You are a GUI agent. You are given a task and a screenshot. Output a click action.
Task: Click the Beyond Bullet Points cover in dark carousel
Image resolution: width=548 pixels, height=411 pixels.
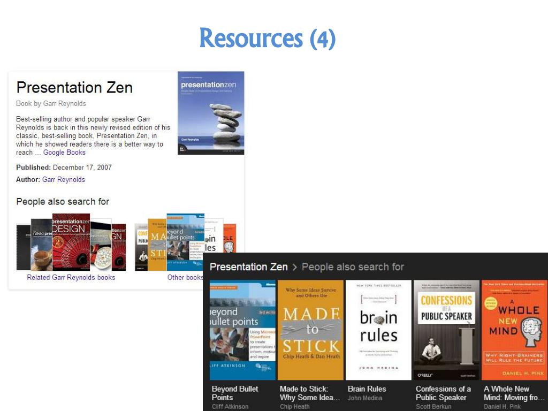tap(242, 330)
